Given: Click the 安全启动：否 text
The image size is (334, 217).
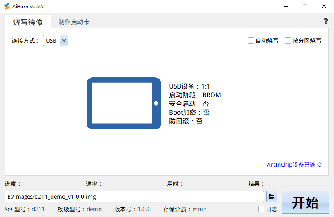Looking at the screenshot, I should (x=189, y=104).
